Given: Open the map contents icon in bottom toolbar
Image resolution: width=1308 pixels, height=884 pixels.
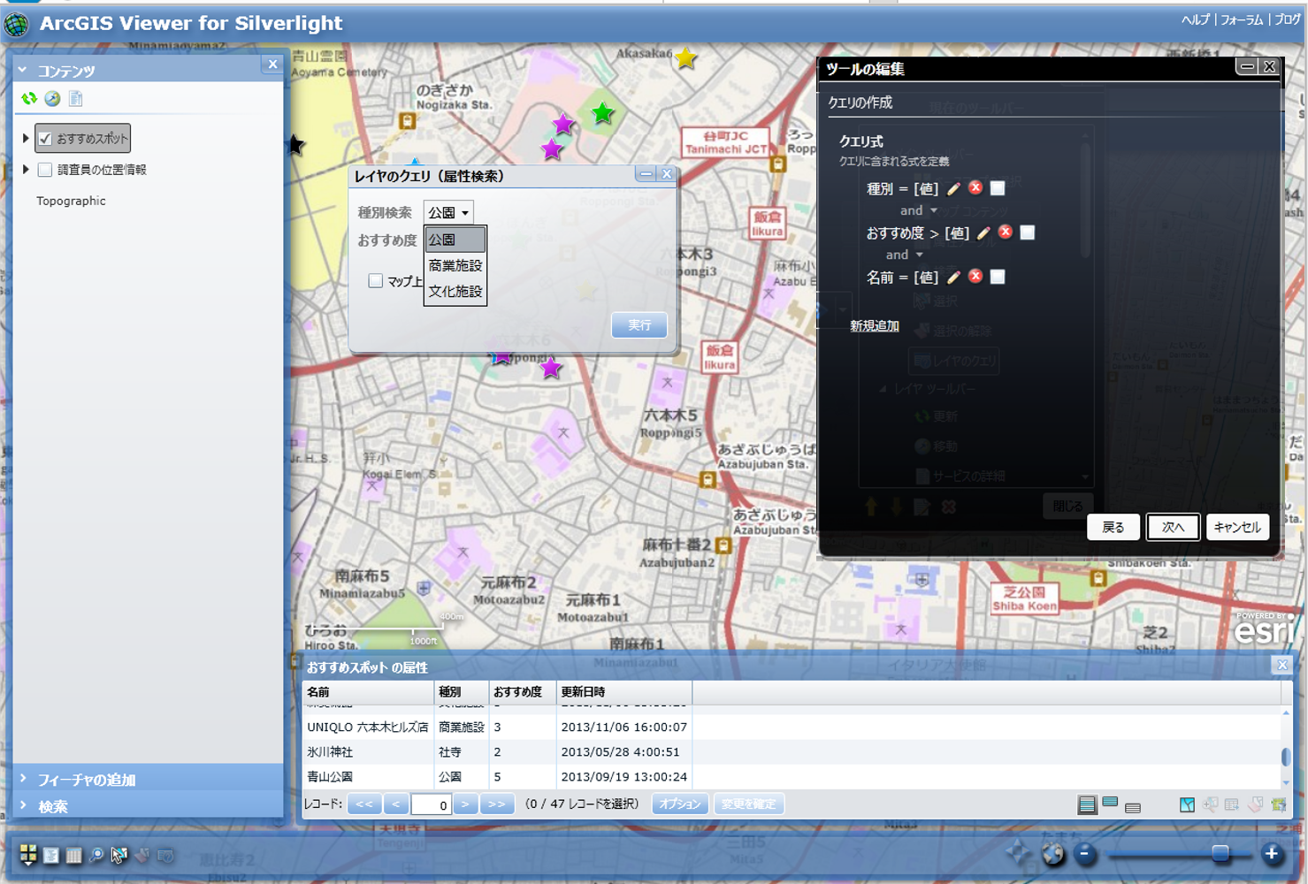Looking at the screenshot, I should pos(51,856).
